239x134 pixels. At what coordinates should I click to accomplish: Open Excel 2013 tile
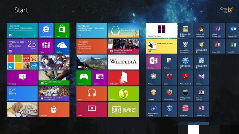232,46
